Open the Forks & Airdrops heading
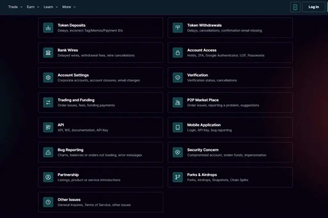Viewport: 328px width, 218px height. tap(202, 175)
